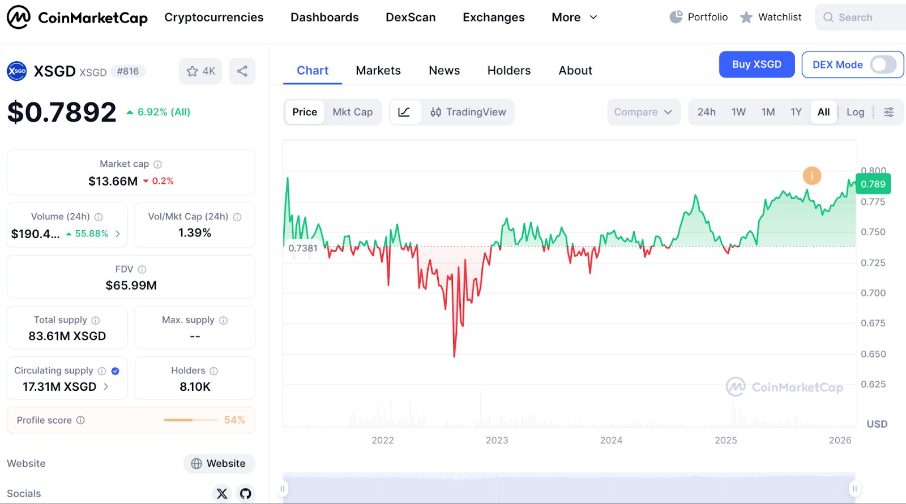The height and width of the screenshot is (504, 906).
Task: Click the search magnifier icon
Action: (828, 18)
